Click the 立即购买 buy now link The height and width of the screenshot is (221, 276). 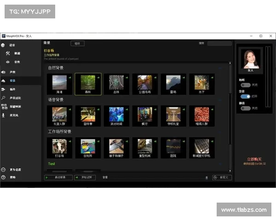(254, 159)
